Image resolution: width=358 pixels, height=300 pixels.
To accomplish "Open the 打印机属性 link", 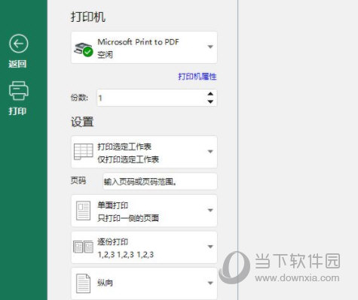I will 197,77.
